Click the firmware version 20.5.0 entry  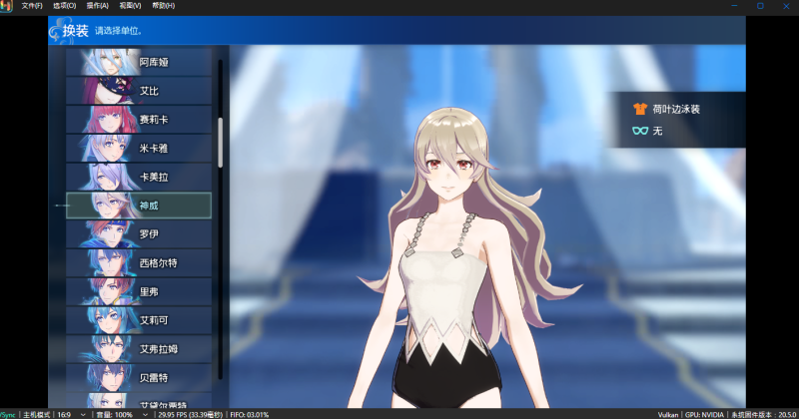[x=763, y=415]
